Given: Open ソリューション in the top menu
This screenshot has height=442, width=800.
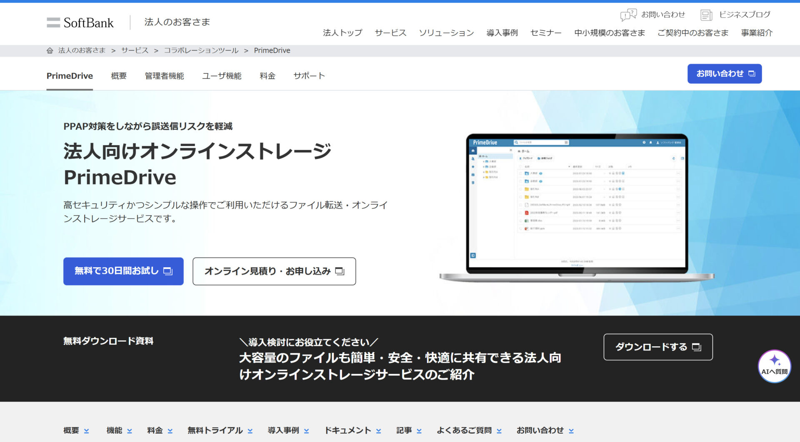Looking at the screenshot, I should coord(446,33).
